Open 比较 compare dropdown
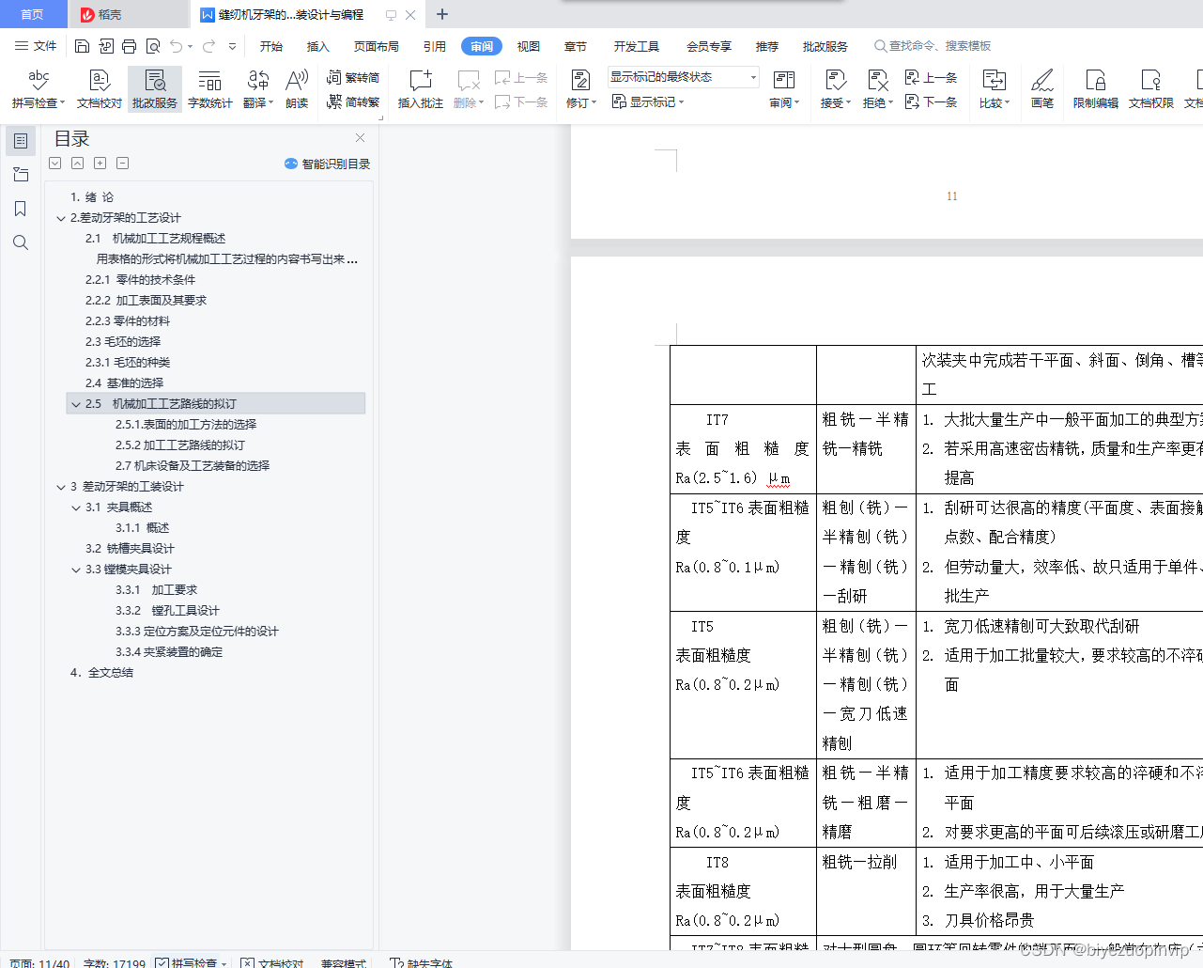The image size is (1203, 968). (995, 89)
